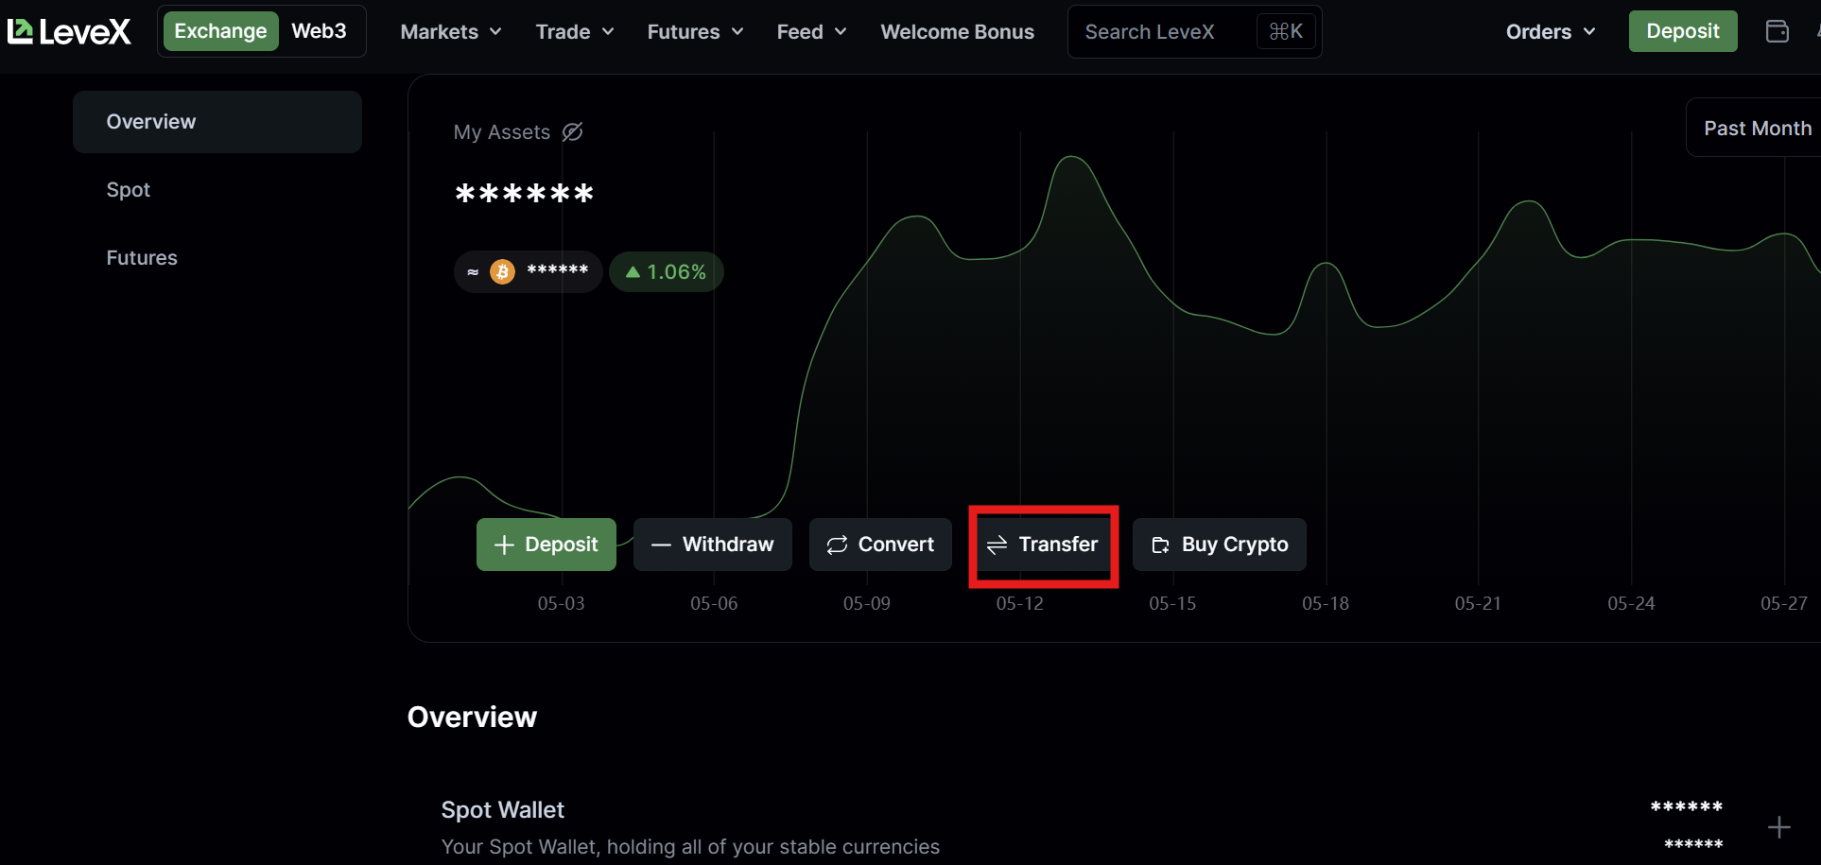Select Overview in the sidebar

click(x=217, y=122)
